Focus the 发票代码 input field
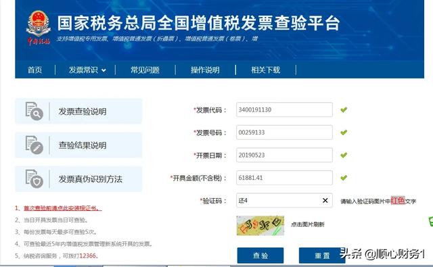 284,110
